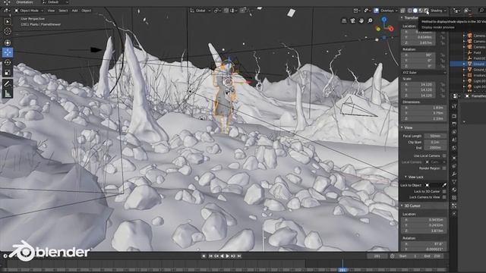Viewport: 486px width, 273px height.
Task: Click the current frame 281 field
Action: (x=377, y=256)
